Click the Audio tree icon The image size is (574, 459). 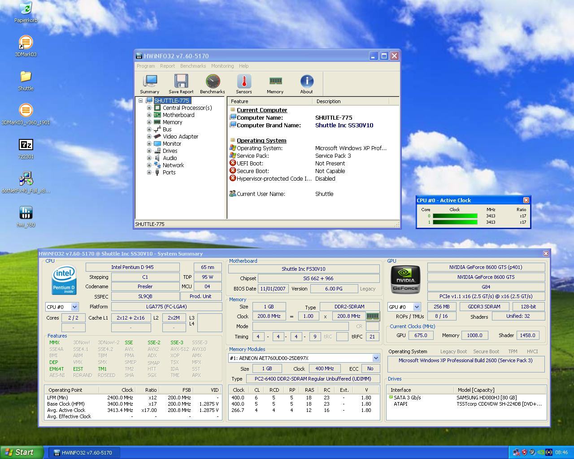click(x=157, y=158)
